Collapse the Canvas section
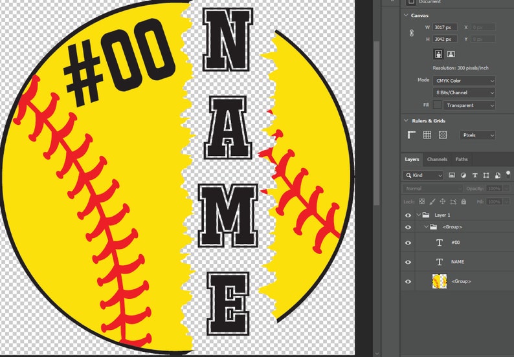 tap(406, 15)
